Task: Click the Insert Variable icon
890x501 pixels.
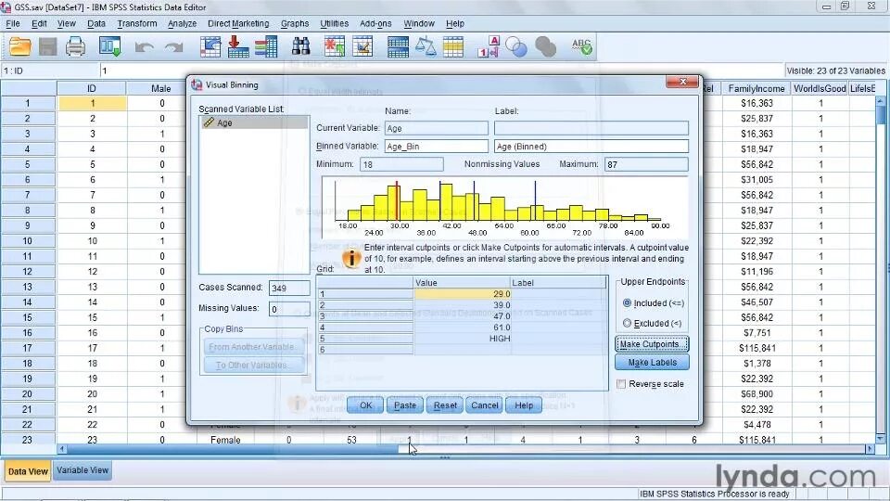Action: [x=362, y=46]
